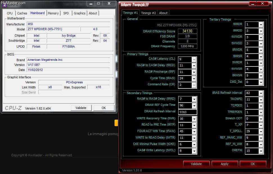Expand the FOUR ACT WIN Time (tFAW) dropdown
The height and width of the screenshot is (174, 273).
194,131
